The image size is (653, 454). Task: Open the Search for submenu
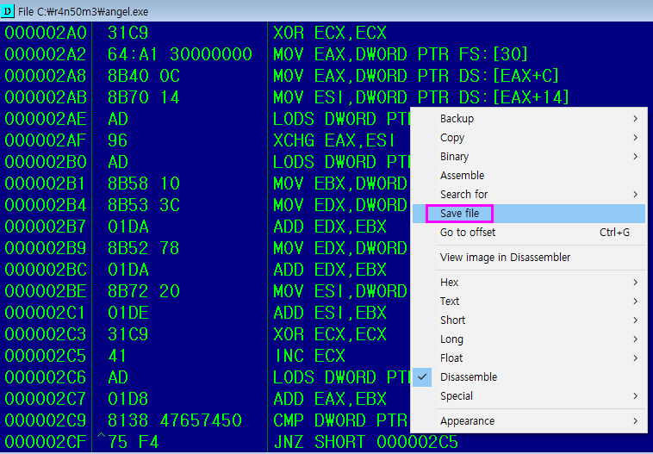[x=528, y=195]
